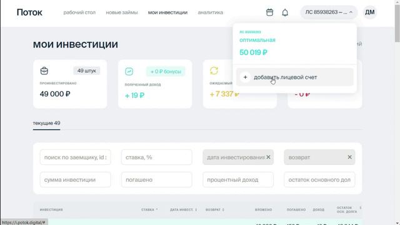Screen dimensions: 400x225
Task: Click the ДОХОД column header
Action: [x=318, y=209]
